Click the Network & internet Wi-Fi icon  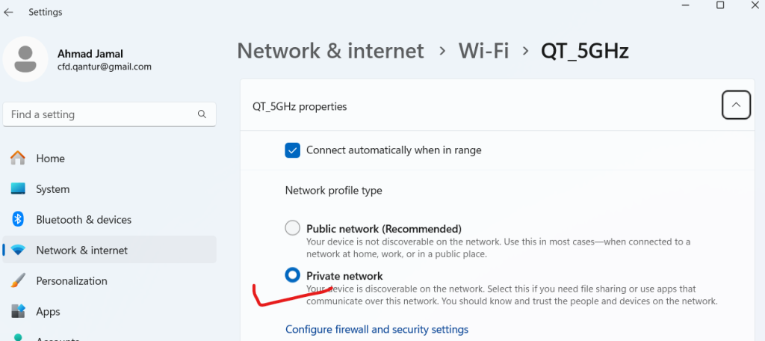[18, 251]
